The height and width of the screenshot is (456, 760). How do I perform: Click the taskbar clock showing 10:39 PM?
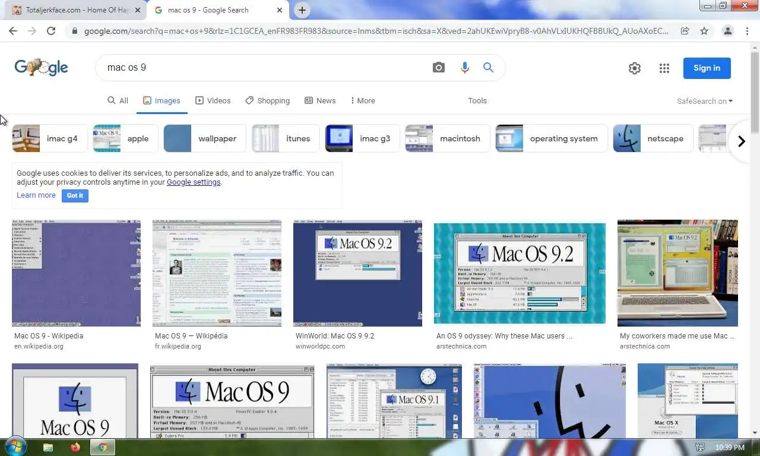pyautogui.click(x=730, y=448)
